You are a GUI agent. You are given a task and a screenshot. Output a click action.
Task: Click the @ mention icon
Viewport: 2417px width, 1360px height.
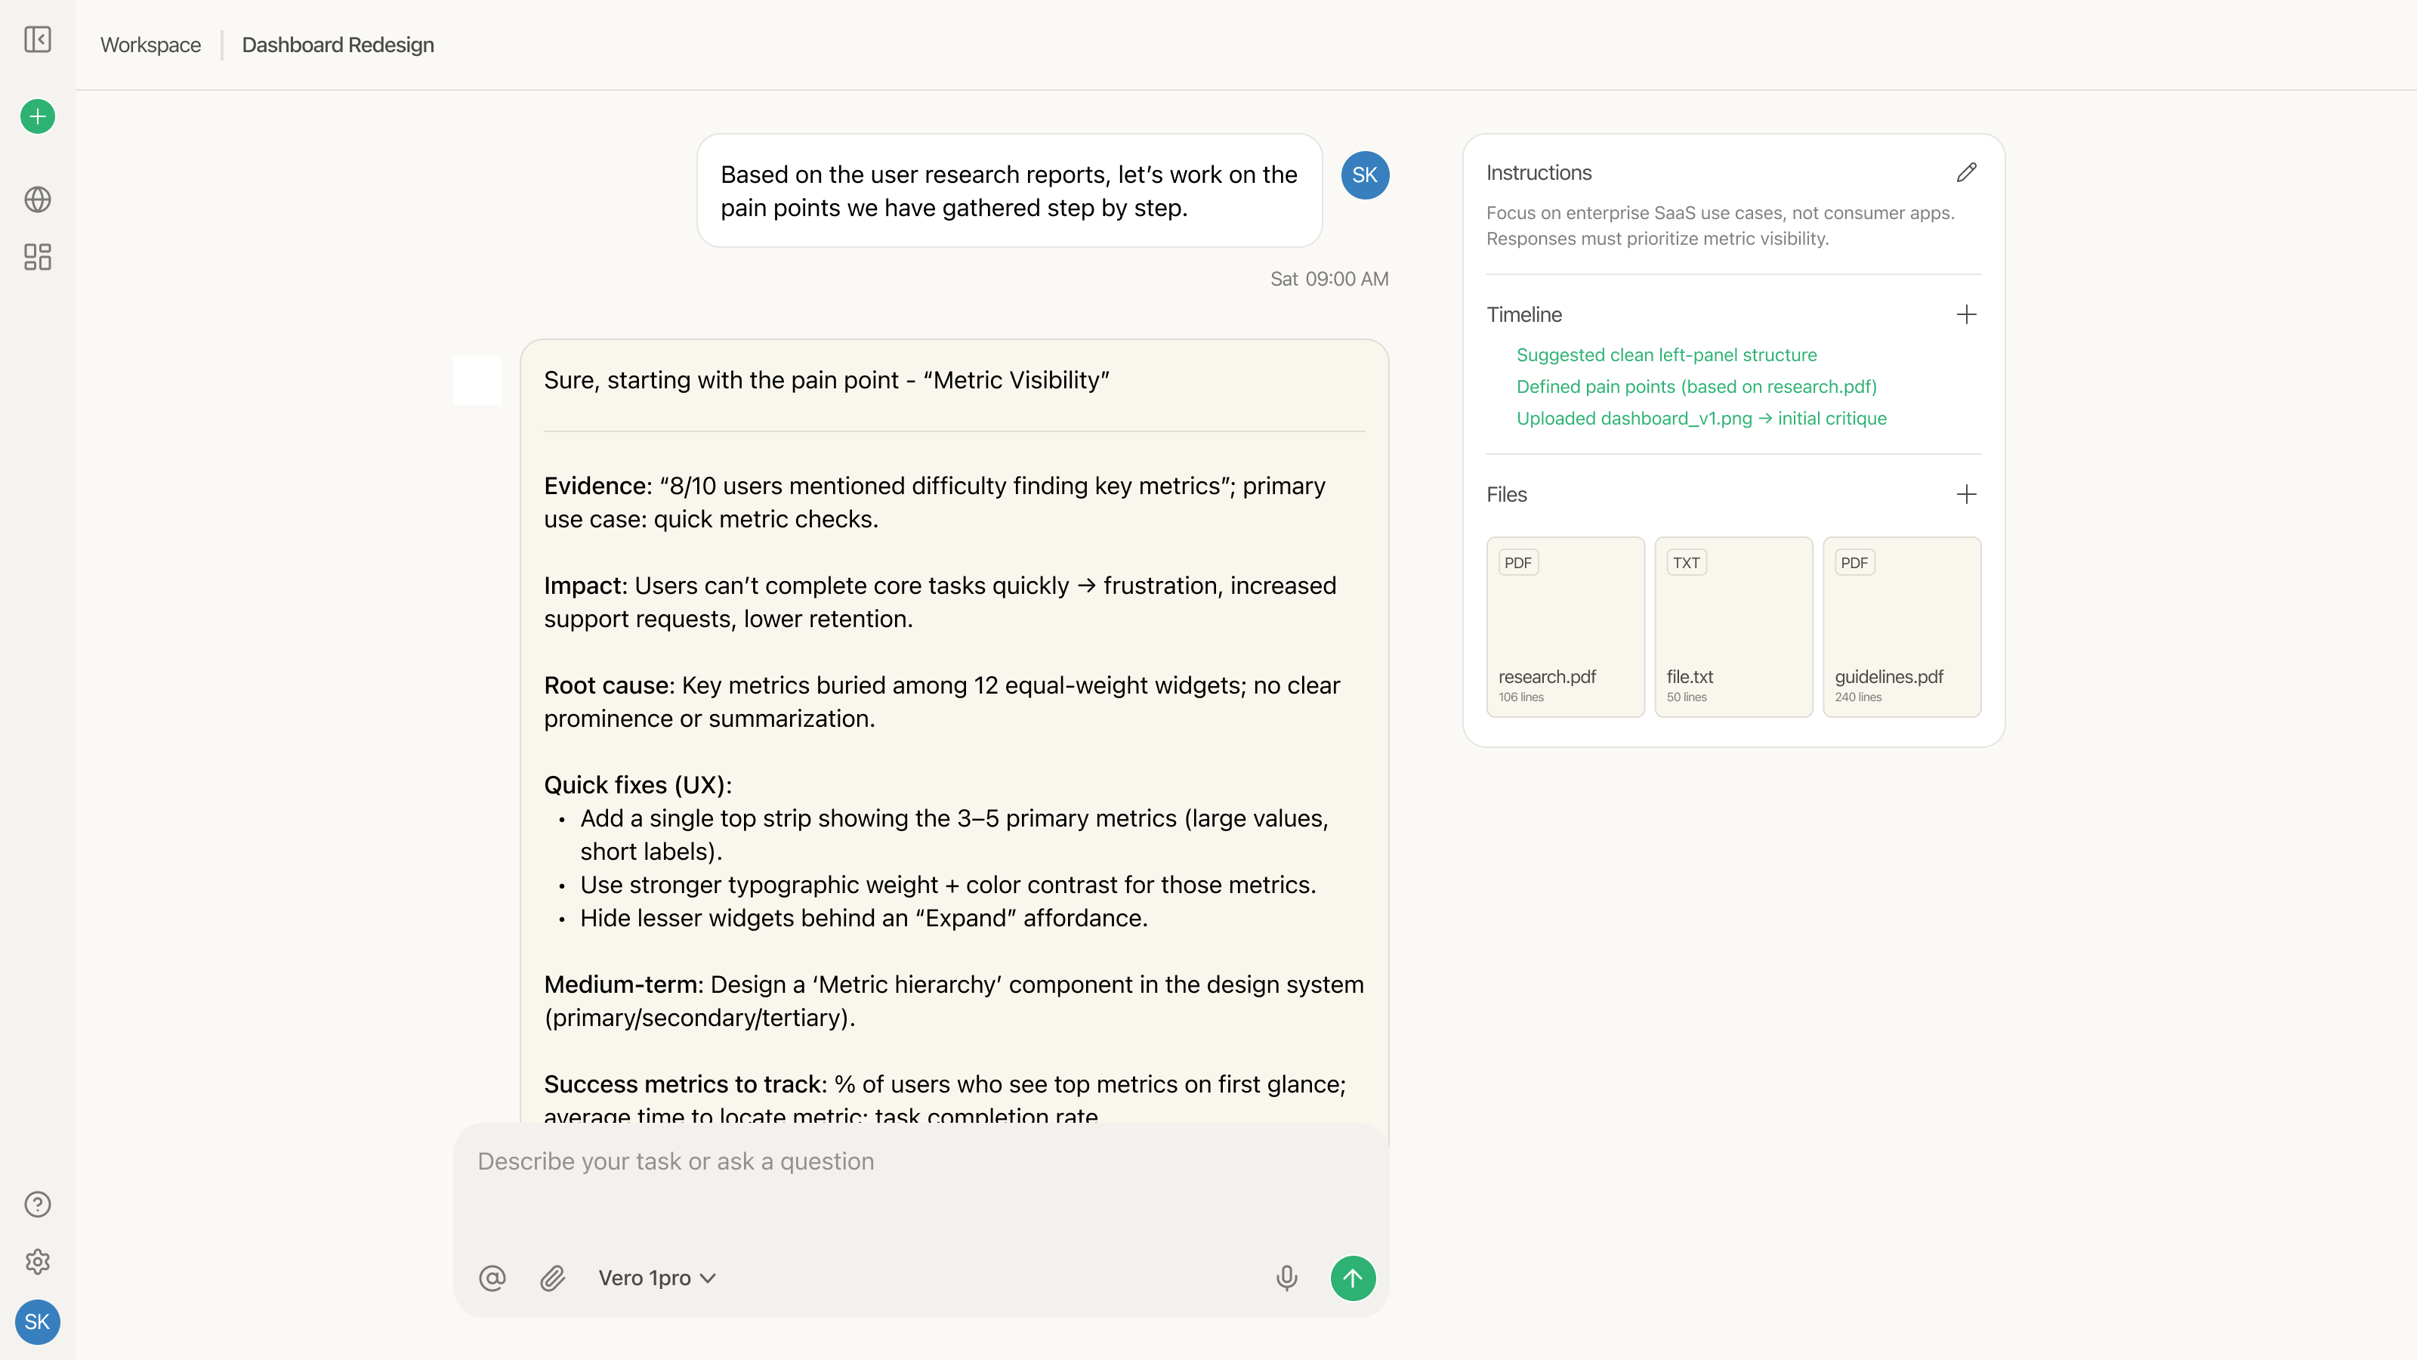(x=492, y=1278)
